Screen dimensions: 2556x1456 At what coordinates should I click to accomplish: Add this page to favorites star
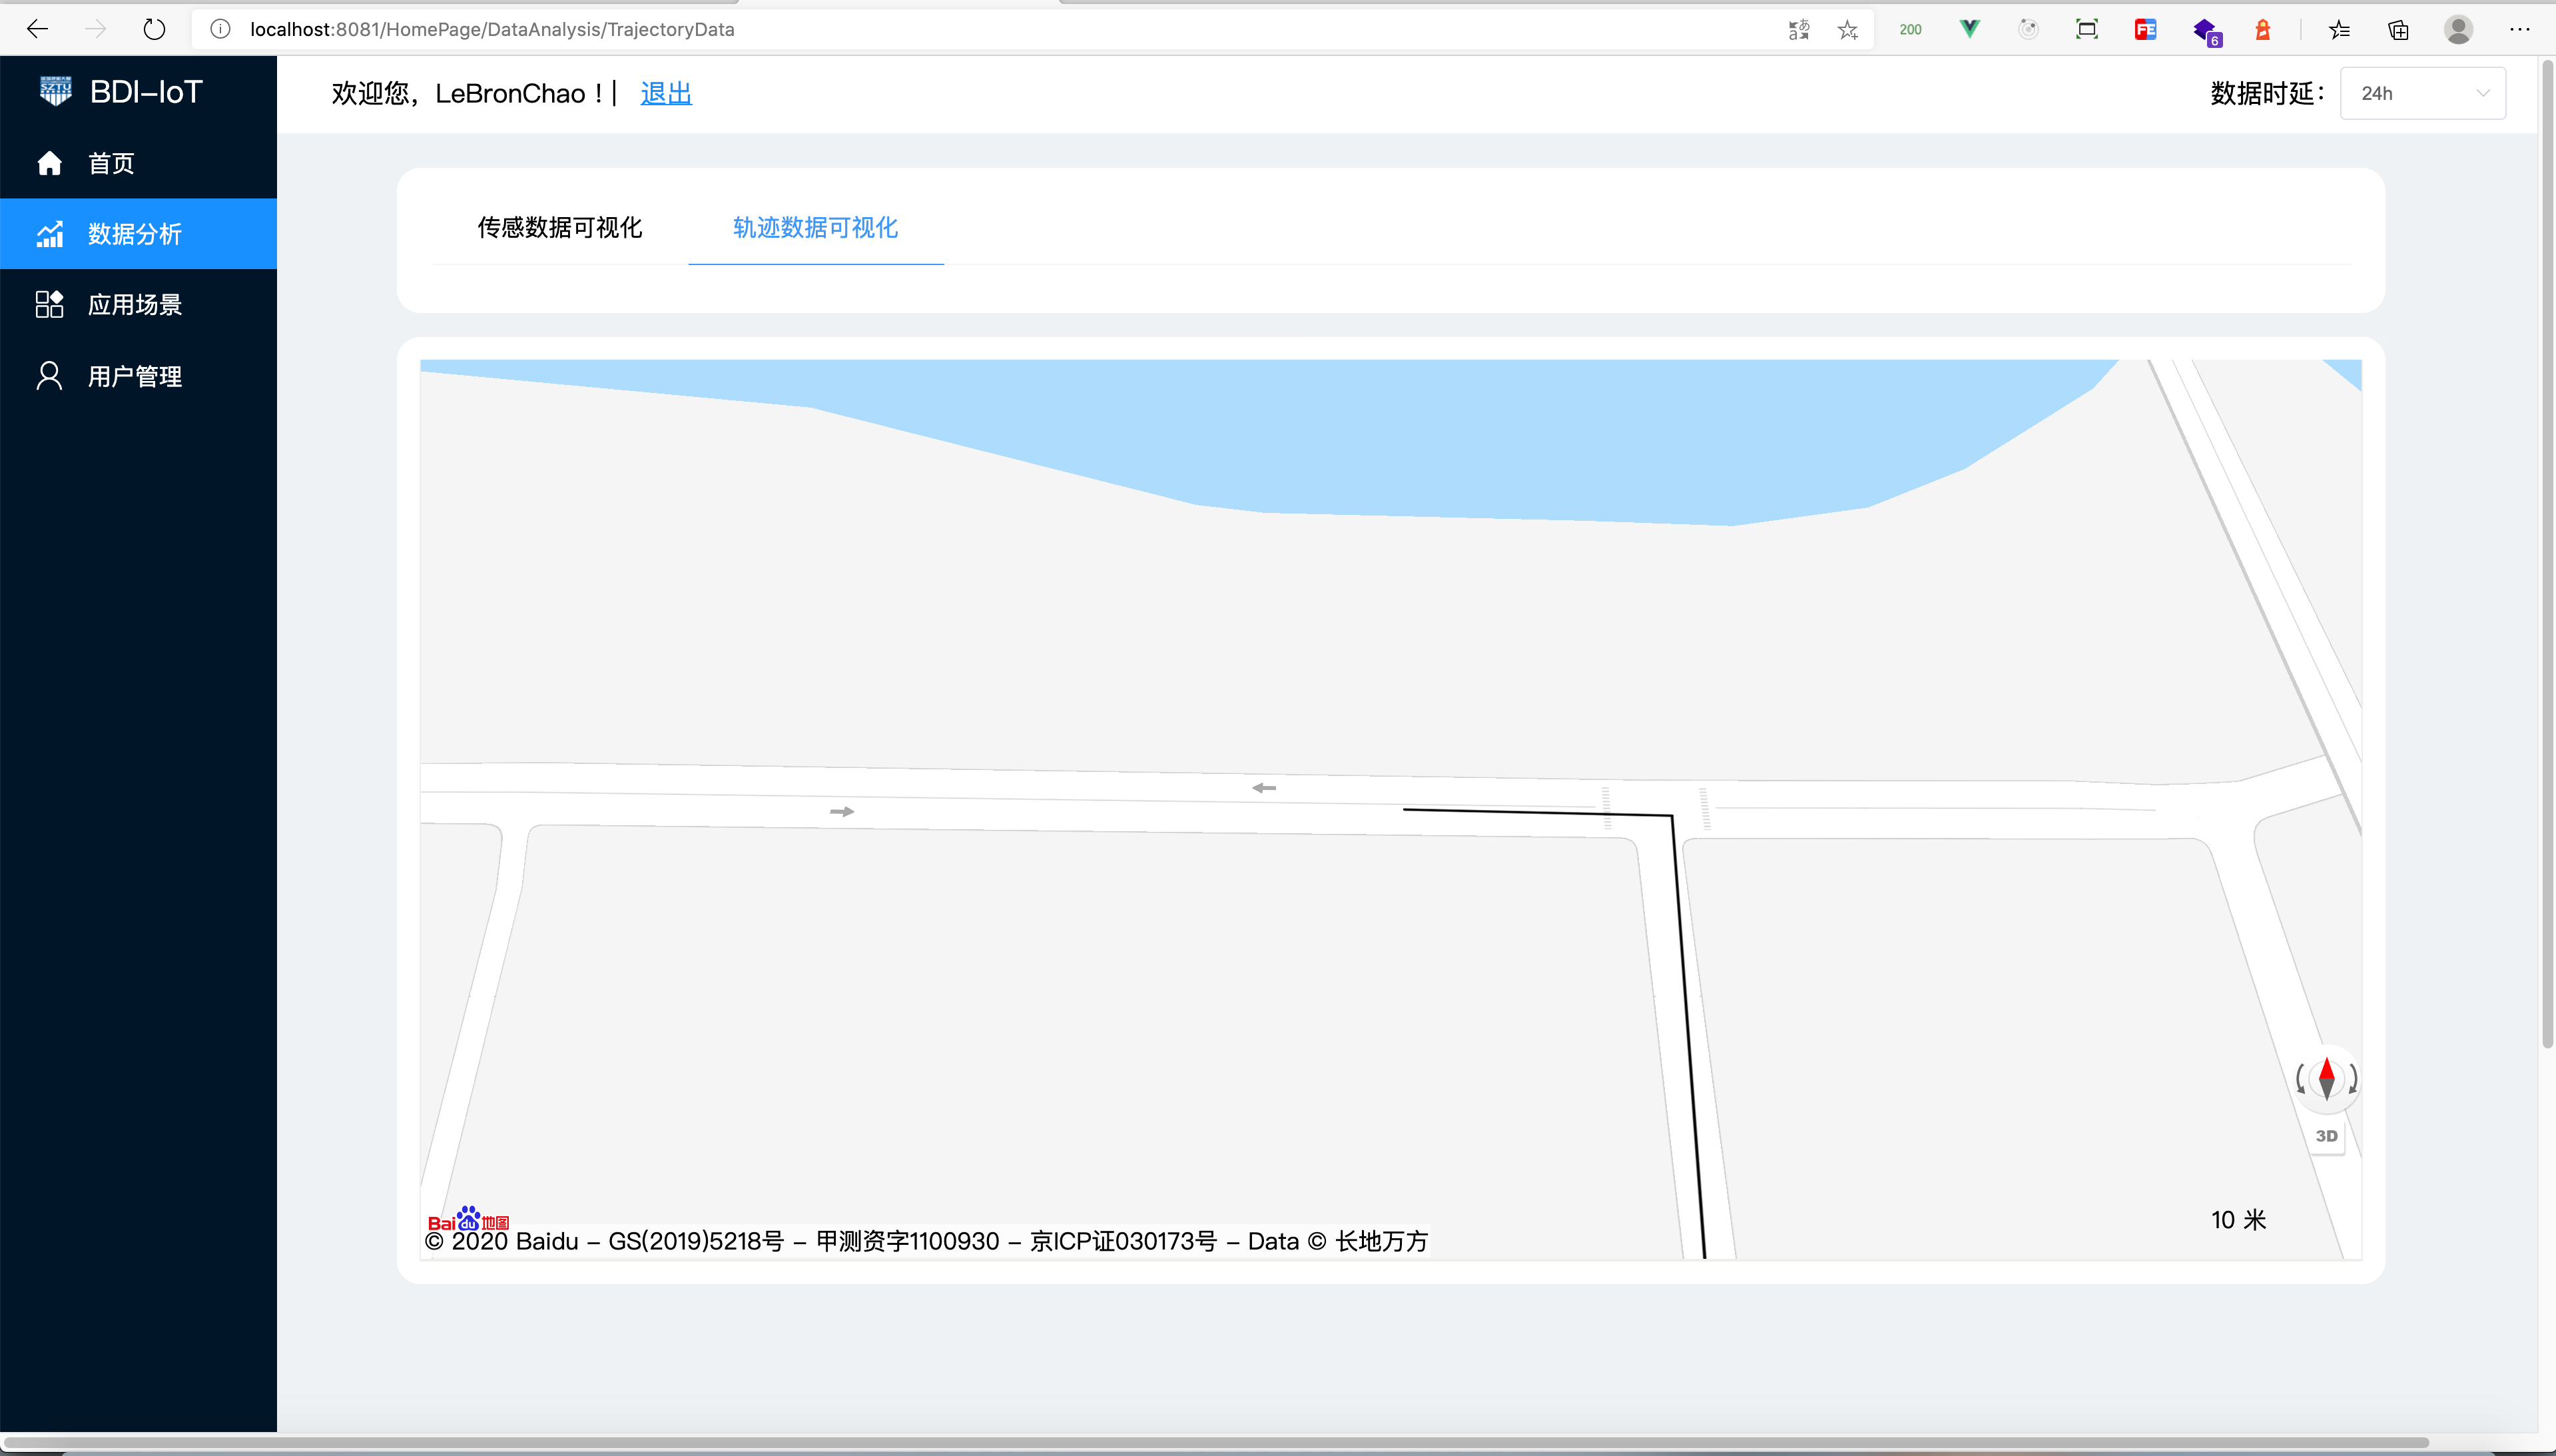click(1848, 29)
